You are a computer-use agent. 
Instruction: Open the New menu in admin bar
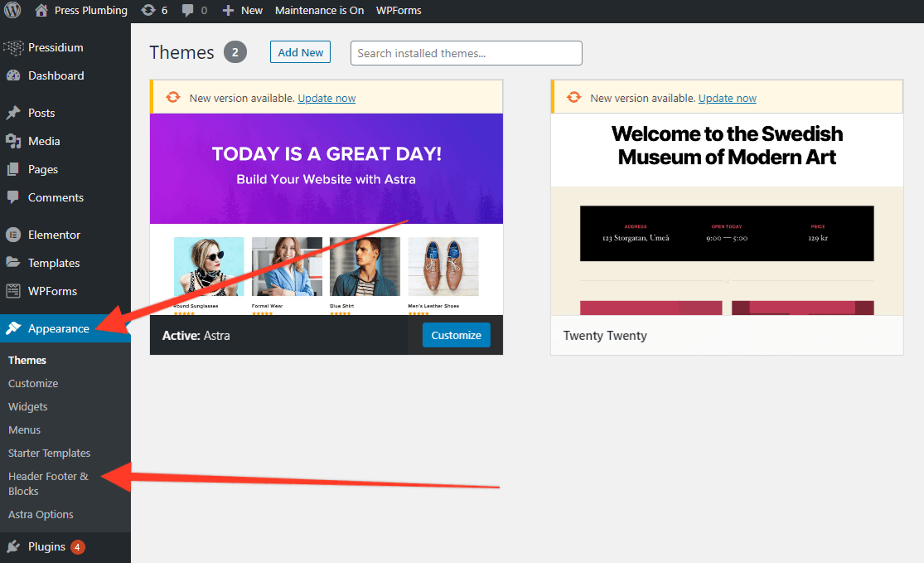[x=252, y=11]
